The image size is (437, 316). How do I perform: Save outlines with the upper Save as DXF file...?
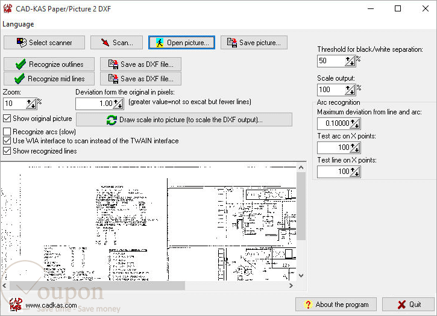tap(140, 64)
